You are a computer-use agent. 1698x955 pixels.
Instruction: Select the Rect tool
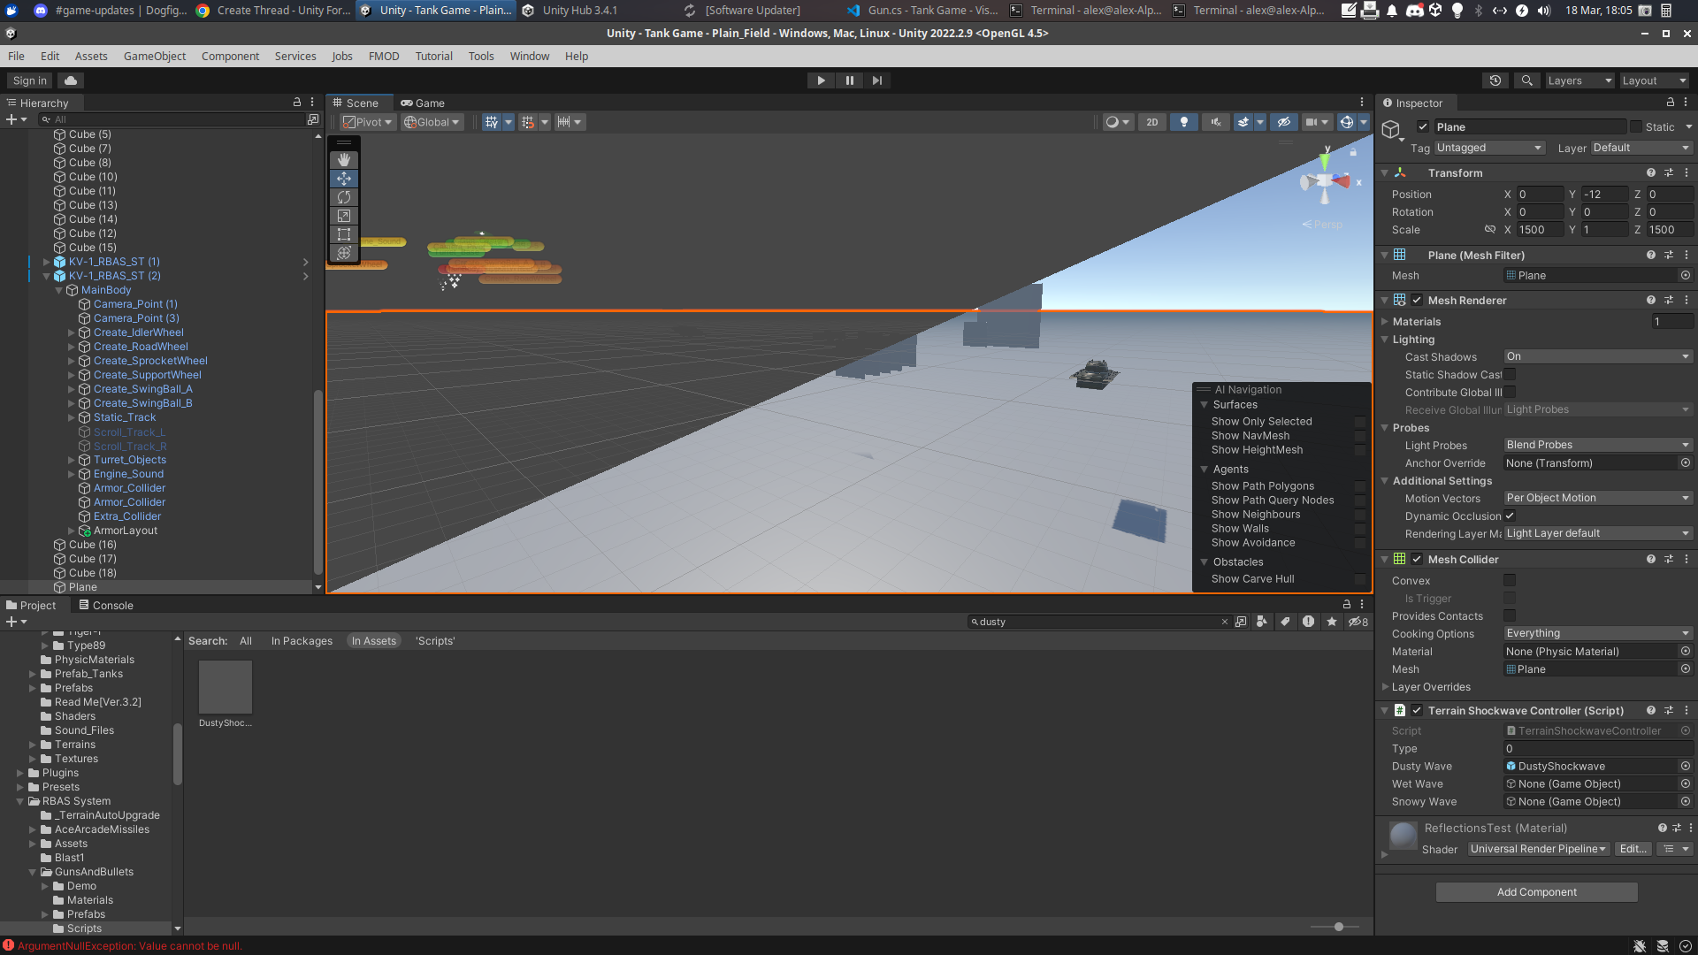[x=344, y=234]
